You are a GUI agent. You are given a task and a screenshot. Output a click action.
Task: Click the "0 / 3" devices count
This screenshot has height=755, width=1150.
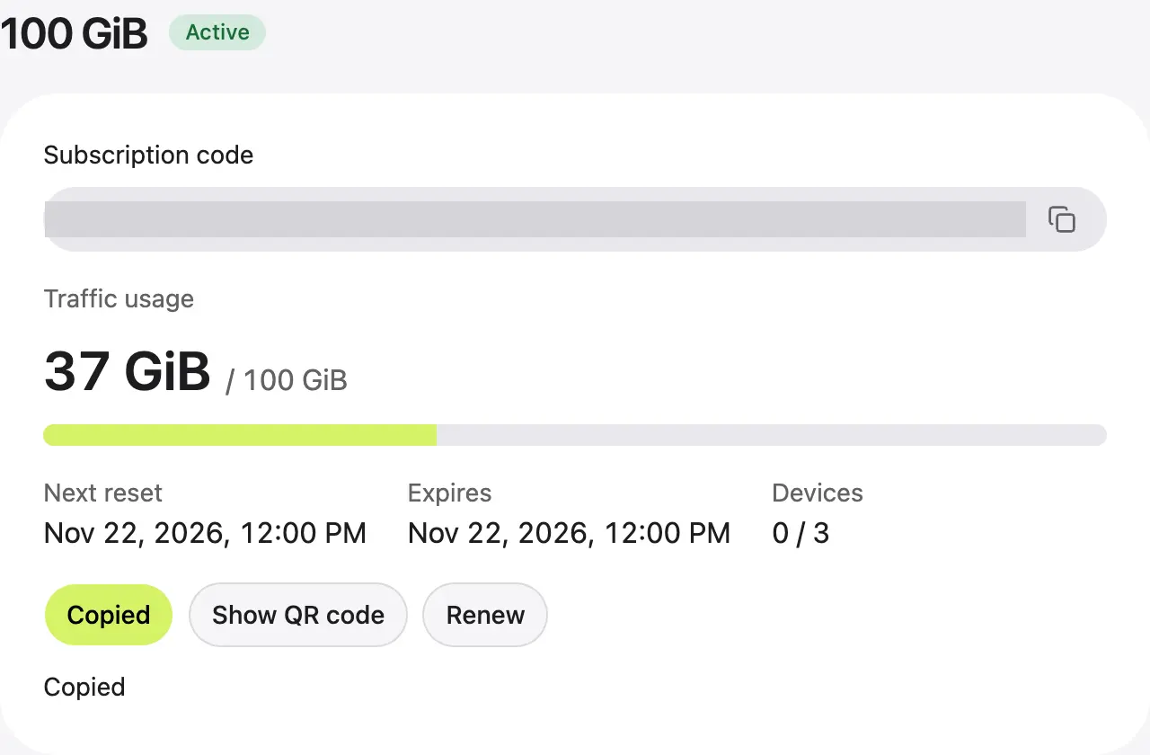801,533
